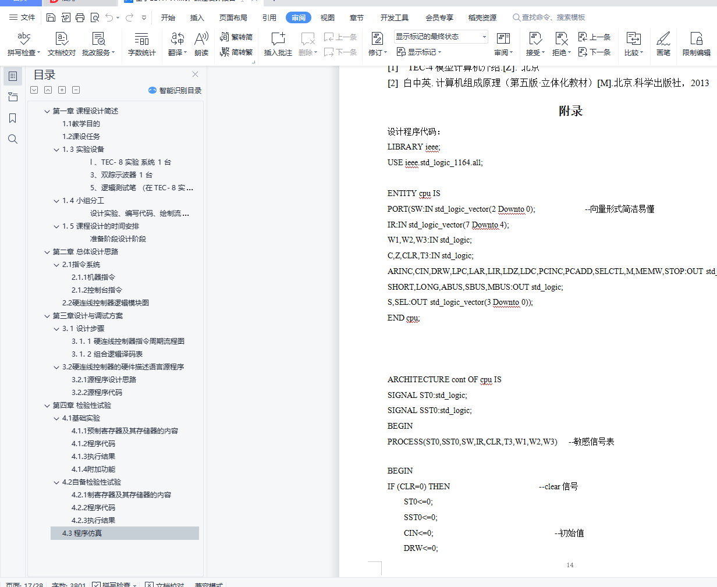The image size is (717, 587).
Task: Jump to 3.2.2源程序代码 in outline
Action: [x=97, y=393]
